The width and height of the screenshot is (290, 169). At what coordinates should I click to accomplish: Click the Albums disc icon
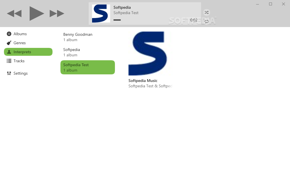tap(9, 34)
